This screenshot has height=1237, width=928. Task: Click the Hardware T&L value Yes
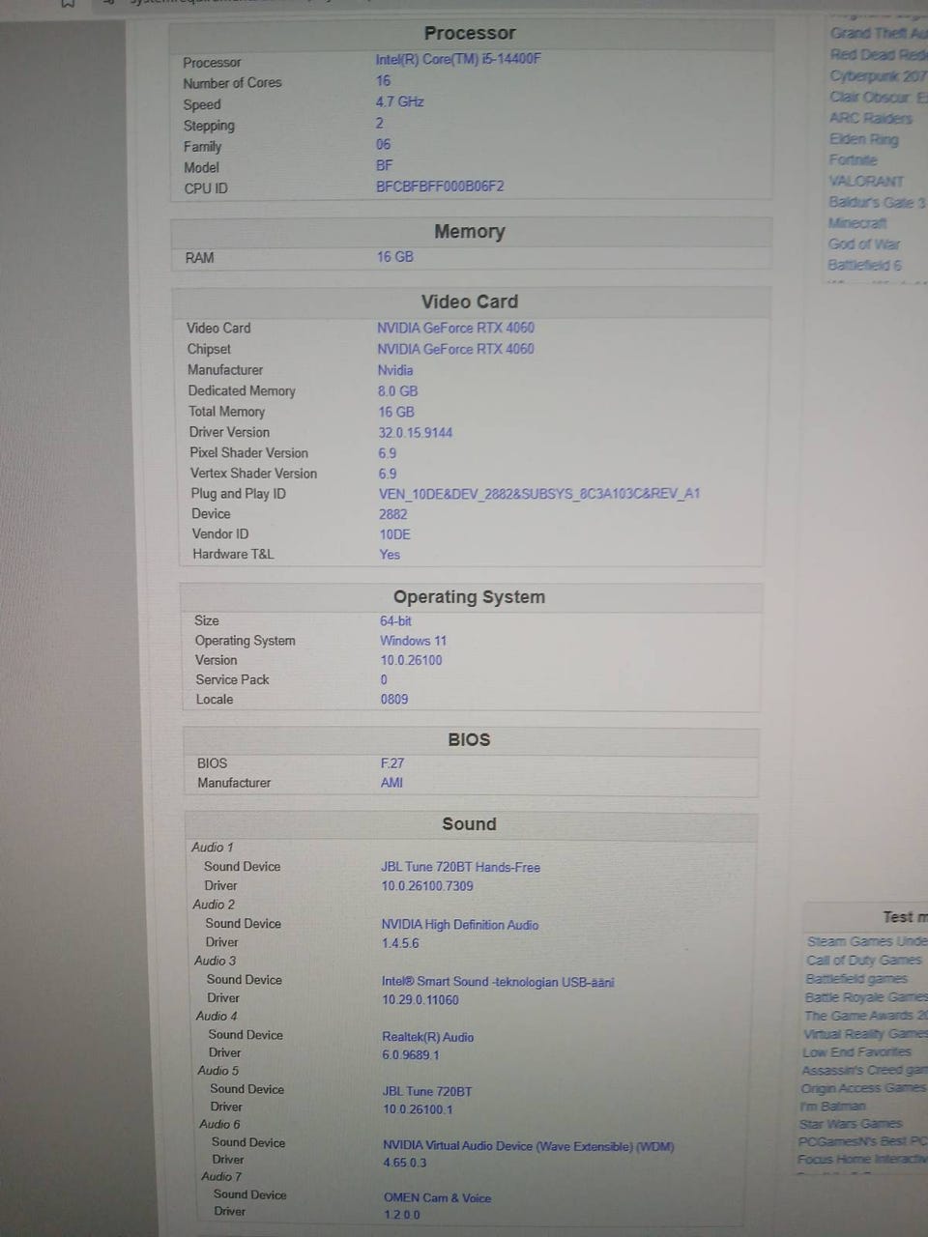point(390,555)
